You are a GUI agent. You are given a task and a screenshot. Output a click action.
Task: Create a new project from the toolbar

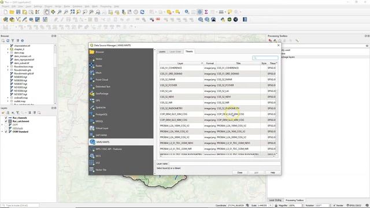[5, 12]
